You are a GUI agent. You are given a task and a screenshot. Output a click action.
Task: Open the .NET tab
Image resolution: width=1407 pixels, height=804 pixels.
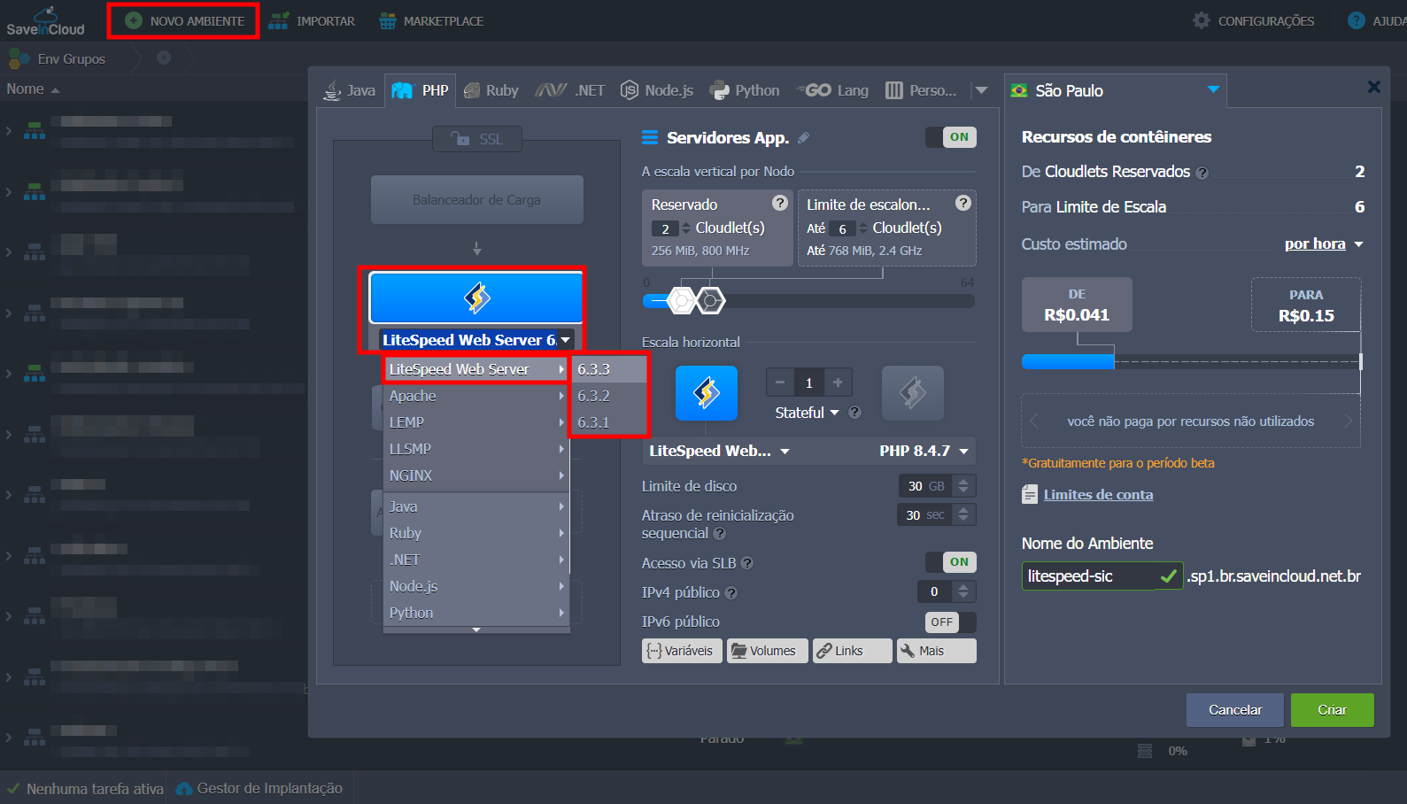pos(570,90)
